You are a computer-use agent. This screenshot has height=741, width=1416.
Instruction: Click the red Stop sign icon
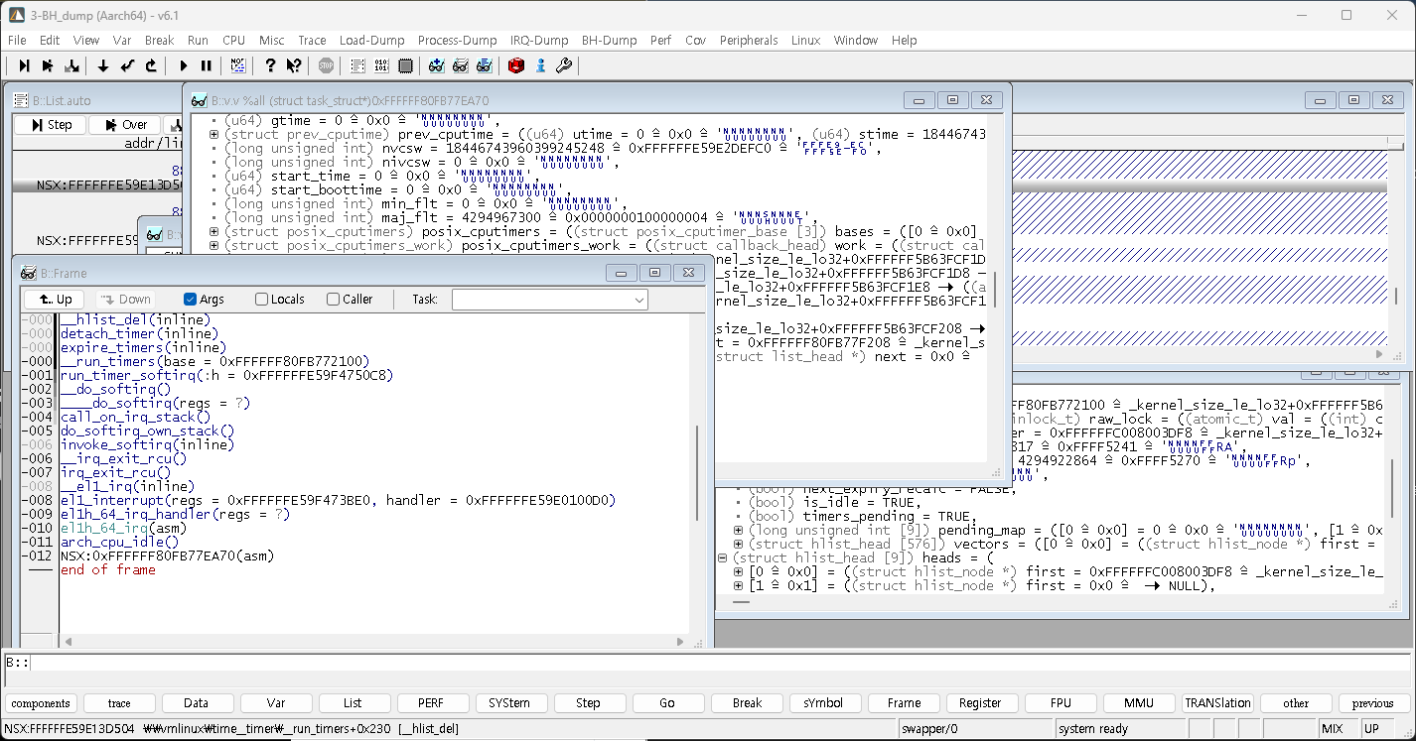coord(327,66)
